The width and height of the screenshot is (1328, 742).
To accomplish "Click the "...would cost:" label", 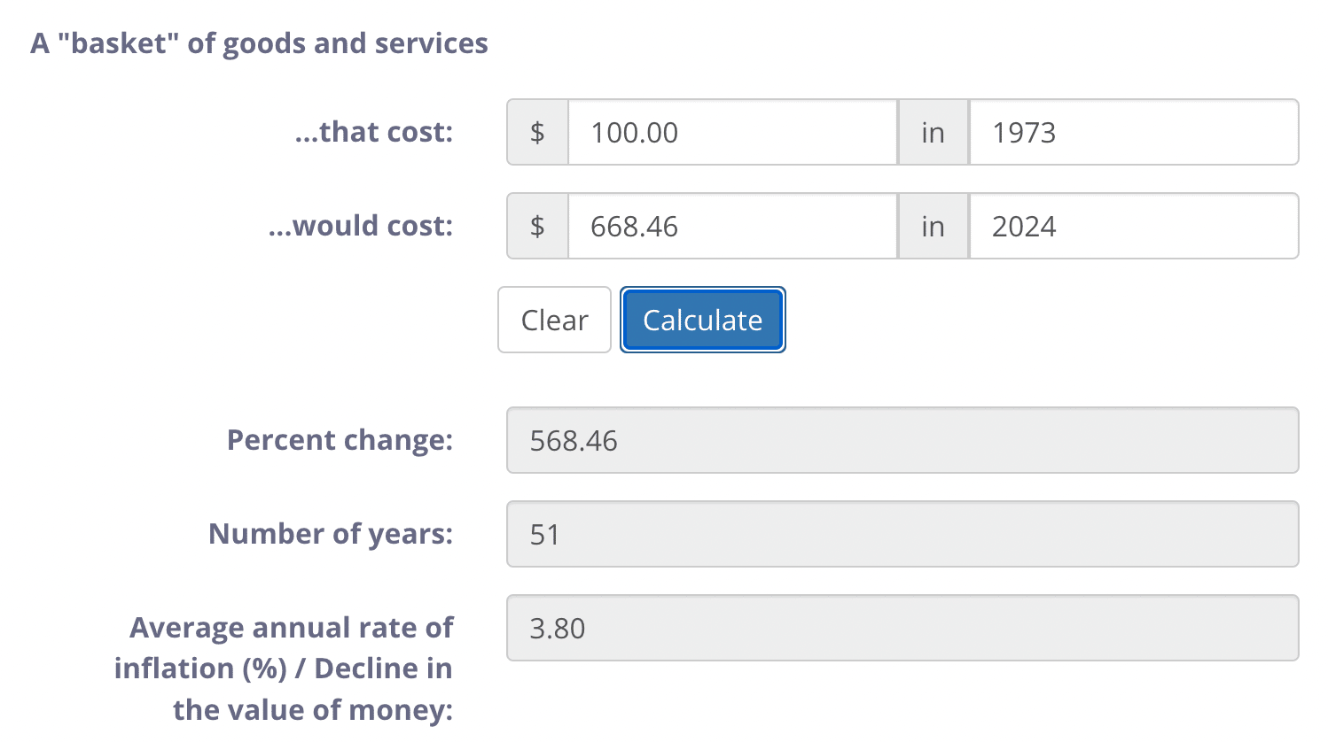I will tap(360, 226).
